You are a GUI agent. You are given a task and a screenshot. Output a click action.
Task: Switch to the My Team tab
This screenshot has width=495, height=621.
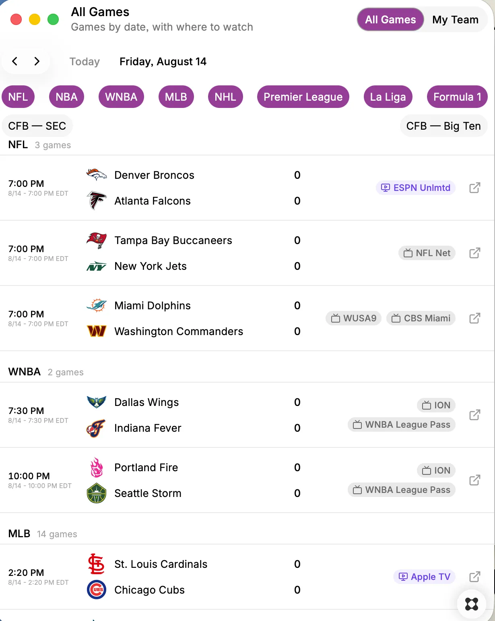pyautogui.click(x=455, y=19)
